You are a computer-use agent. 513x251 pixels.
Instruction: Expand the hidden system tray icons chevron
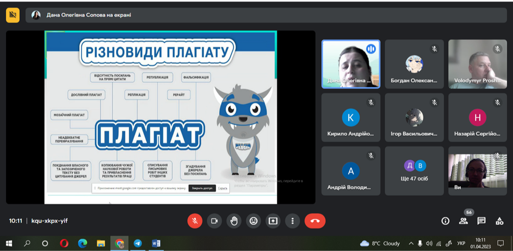411,243
